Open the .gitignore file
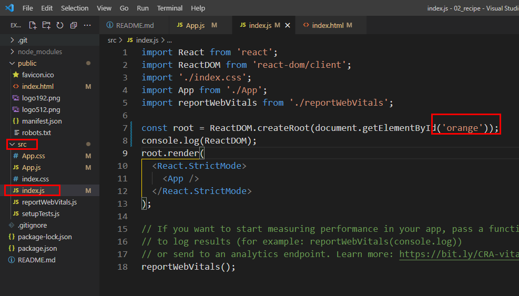The height and width of the screenshot is (296, 519). pyautogui.click(x=49, y=225)
